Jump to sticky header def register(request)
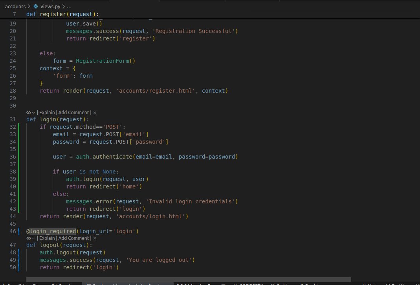420x285 pixels. pyautogui.click(x=62, y=14)
